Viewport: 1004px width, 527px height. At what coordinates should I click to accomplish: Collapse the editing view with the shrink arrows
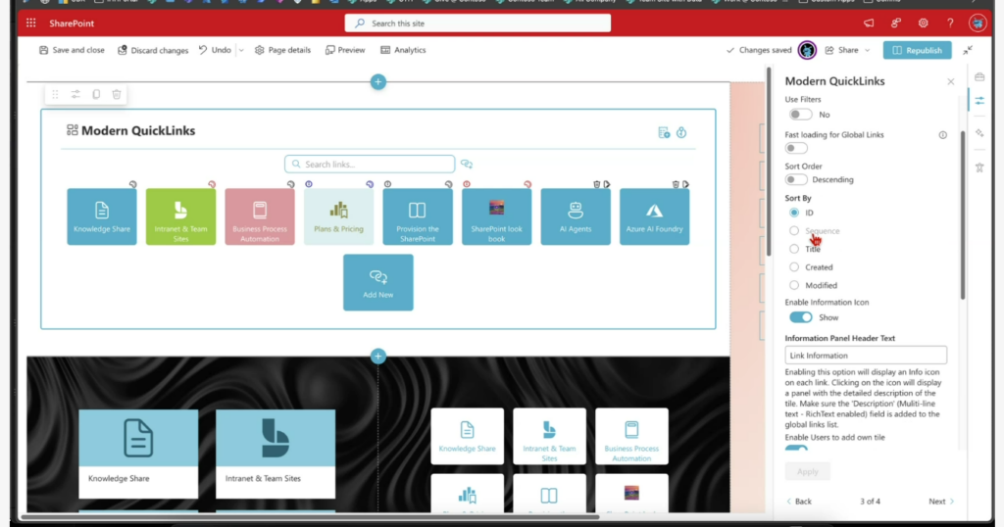968,50
